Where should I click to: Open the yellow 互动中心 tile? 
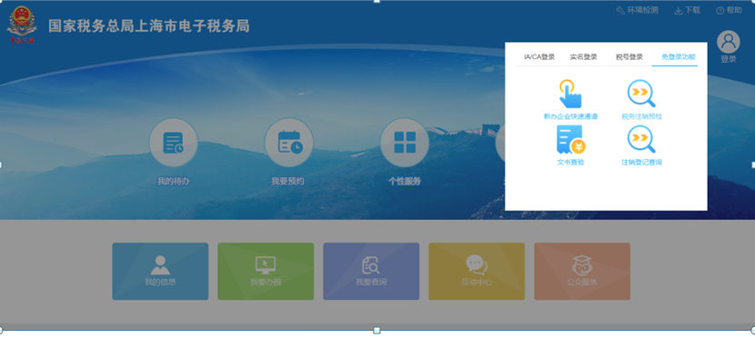[x=477, y=271]
